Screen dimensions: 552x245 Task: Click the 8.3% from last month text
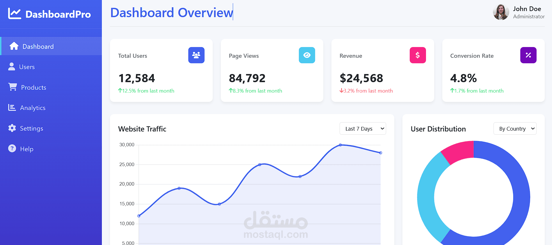(x=258, y=91)
